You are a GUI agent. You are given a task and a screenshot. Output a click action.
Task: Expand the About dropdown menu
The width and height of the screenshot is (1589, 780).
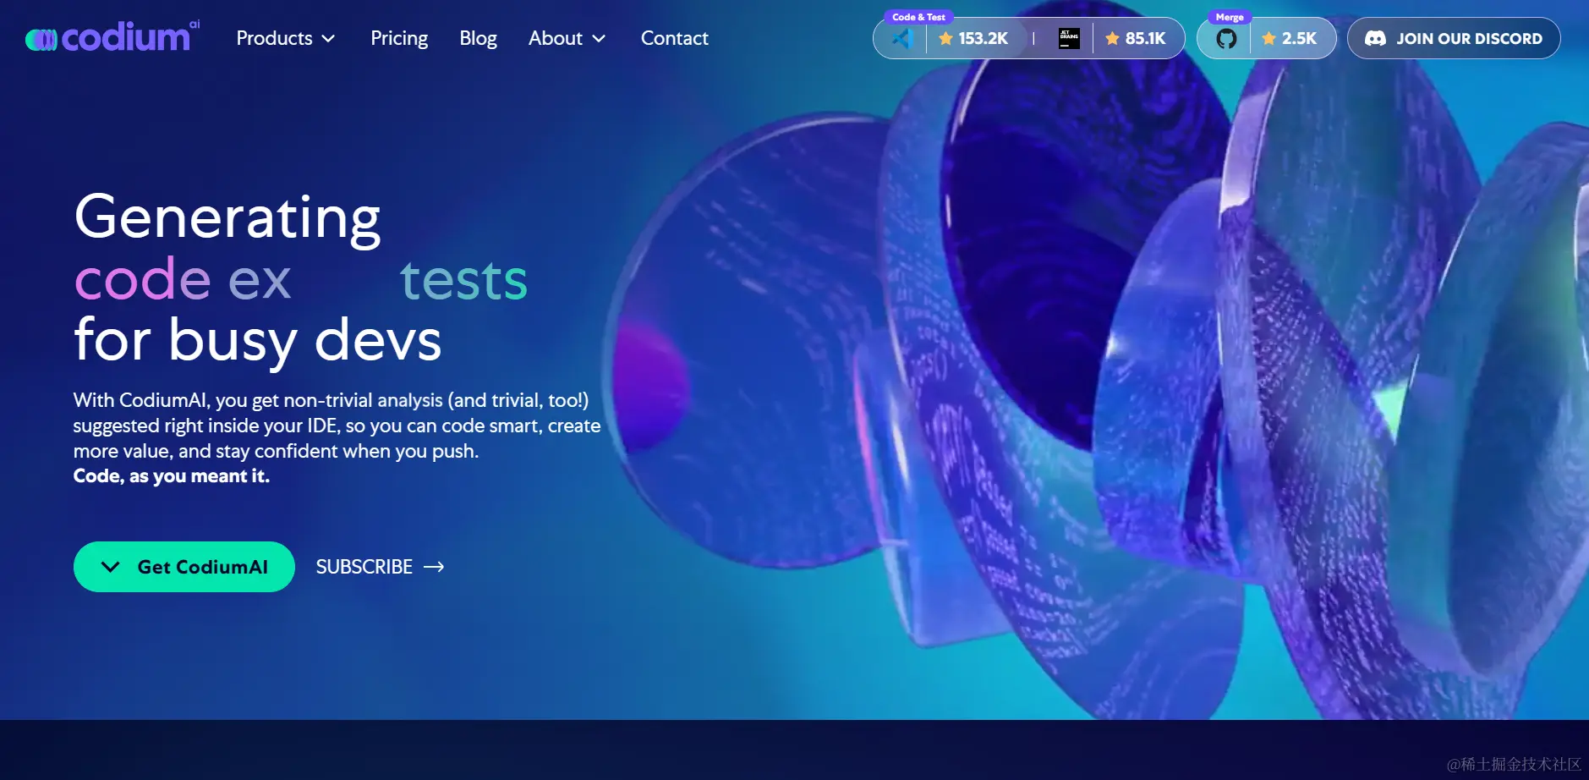[567, 38]
